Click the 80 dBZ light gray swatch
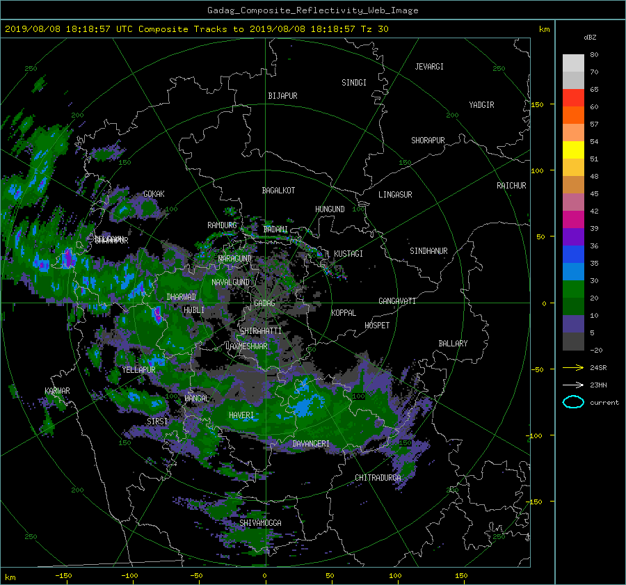 (x=573, y=63)
